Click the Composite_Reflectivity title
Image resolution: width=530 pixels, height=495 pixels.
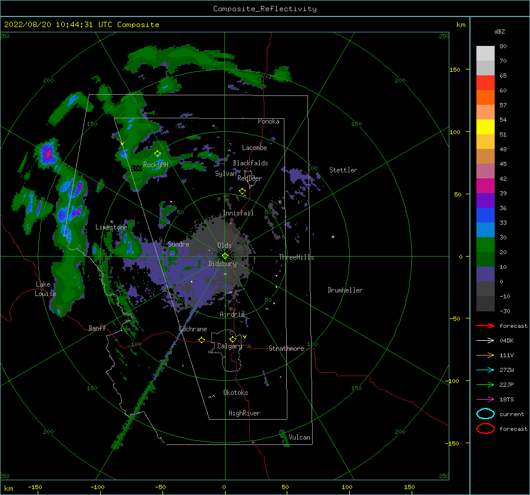tap(265, 9)
